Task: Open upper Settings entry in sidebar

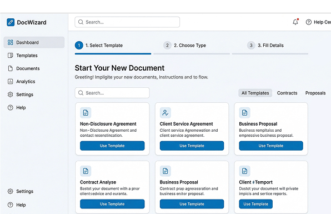Action: (34, 94)
